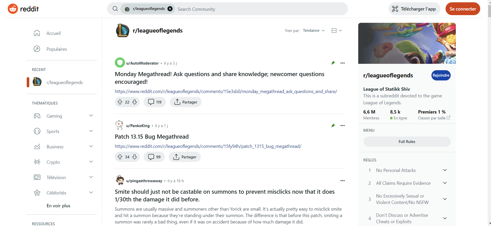
Task: Upvote the Patch 13.15 Bug Megathread
Action: pos(120,157)
